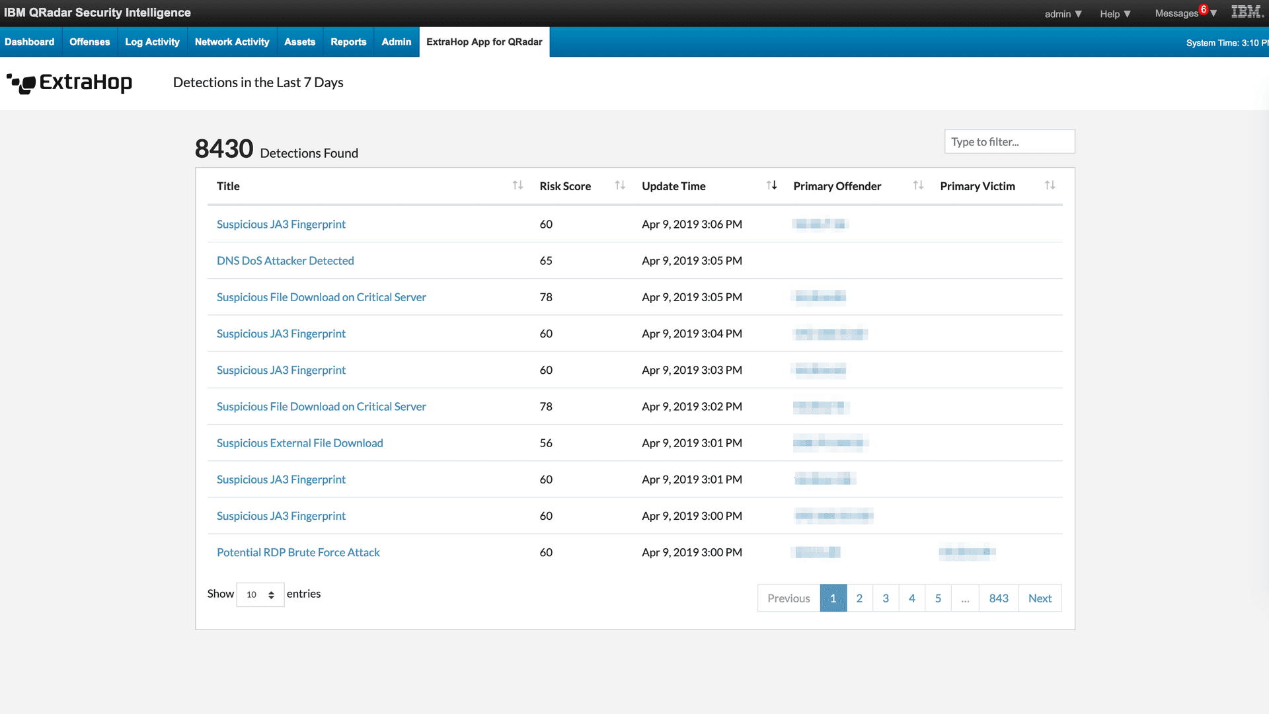Image resolution: width=1269 pixels, height=714 pixels.
Task: Open Potential RDP Brute Force Attack
Action: coord(298,552)
